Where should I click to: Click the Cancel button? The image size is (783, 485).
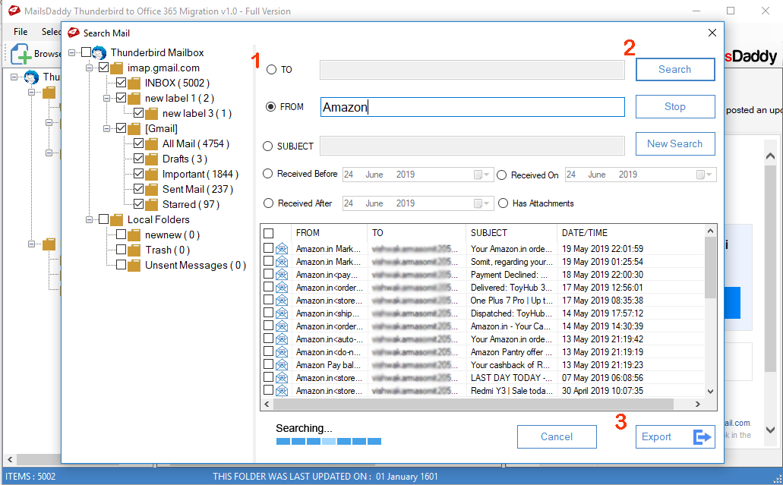coord(557,437)
